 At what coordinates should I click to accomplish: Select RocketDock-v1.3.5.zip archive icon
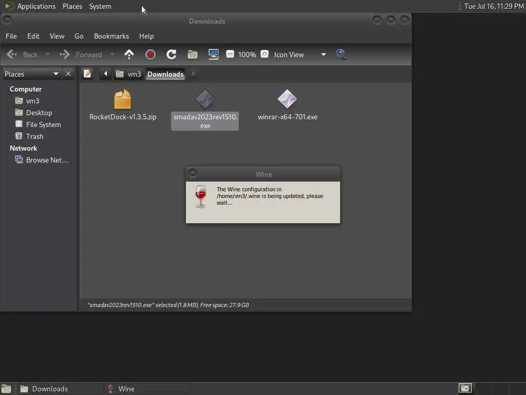point(123,99)
